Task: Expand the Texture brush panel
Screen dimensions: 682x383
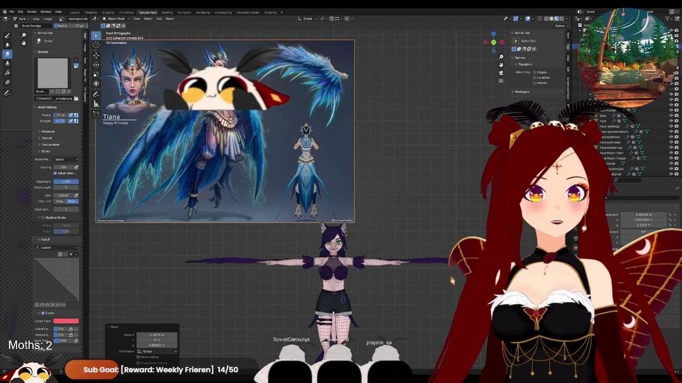Action: tap(45, 138)
